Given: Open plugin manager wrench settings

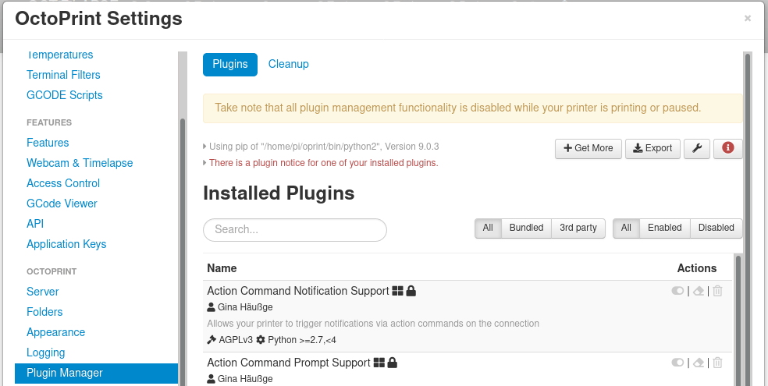Looking at the screenshot, I should point(697,148).
